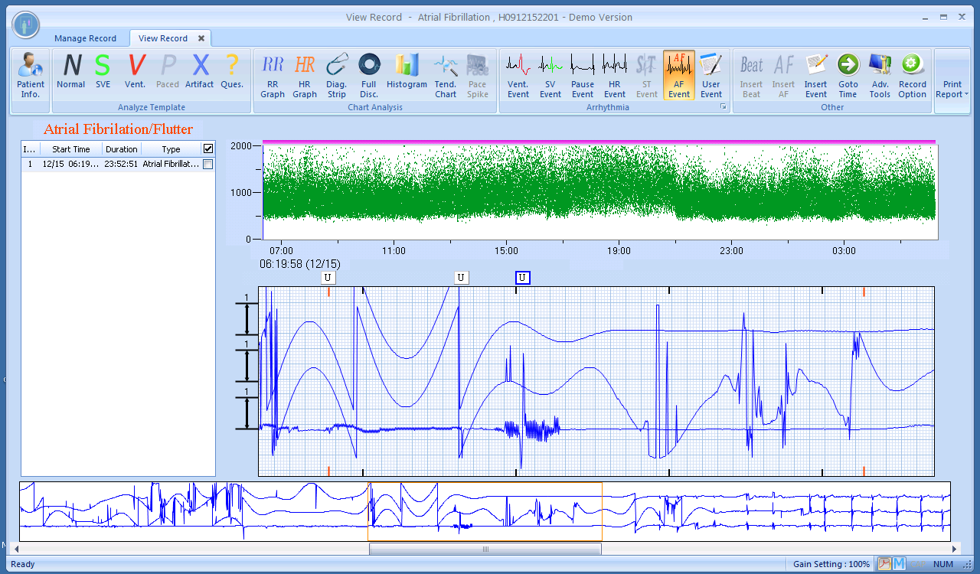980x574 pixels.
Task: Open Patient Info panel
Action: tap(31, 75)
